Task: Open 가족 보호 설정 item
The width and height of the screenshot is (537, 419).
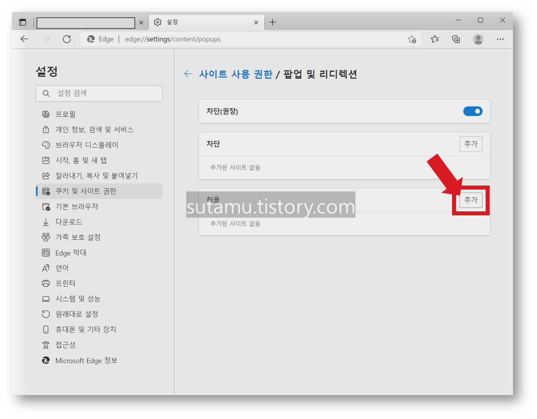Action: point(99,237)
